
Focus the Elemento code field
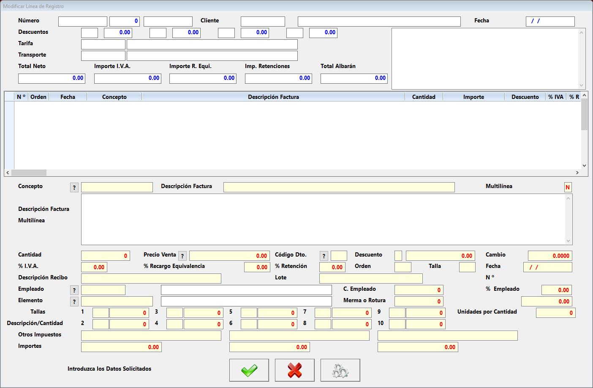click(117, 301)
